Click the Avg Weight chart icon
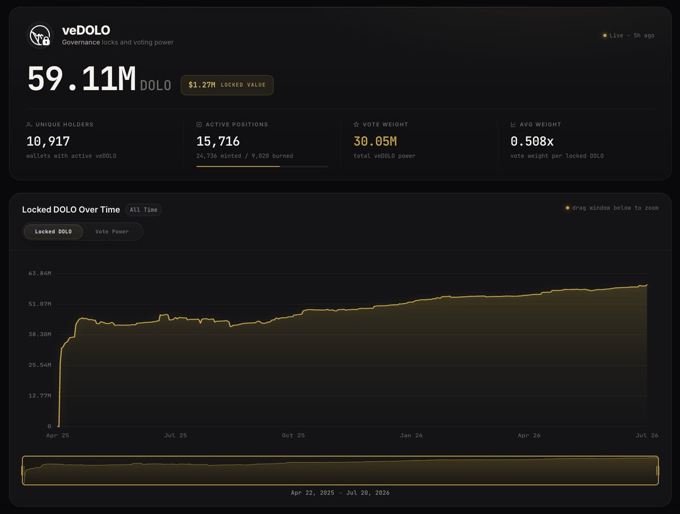 click(513, 124)
